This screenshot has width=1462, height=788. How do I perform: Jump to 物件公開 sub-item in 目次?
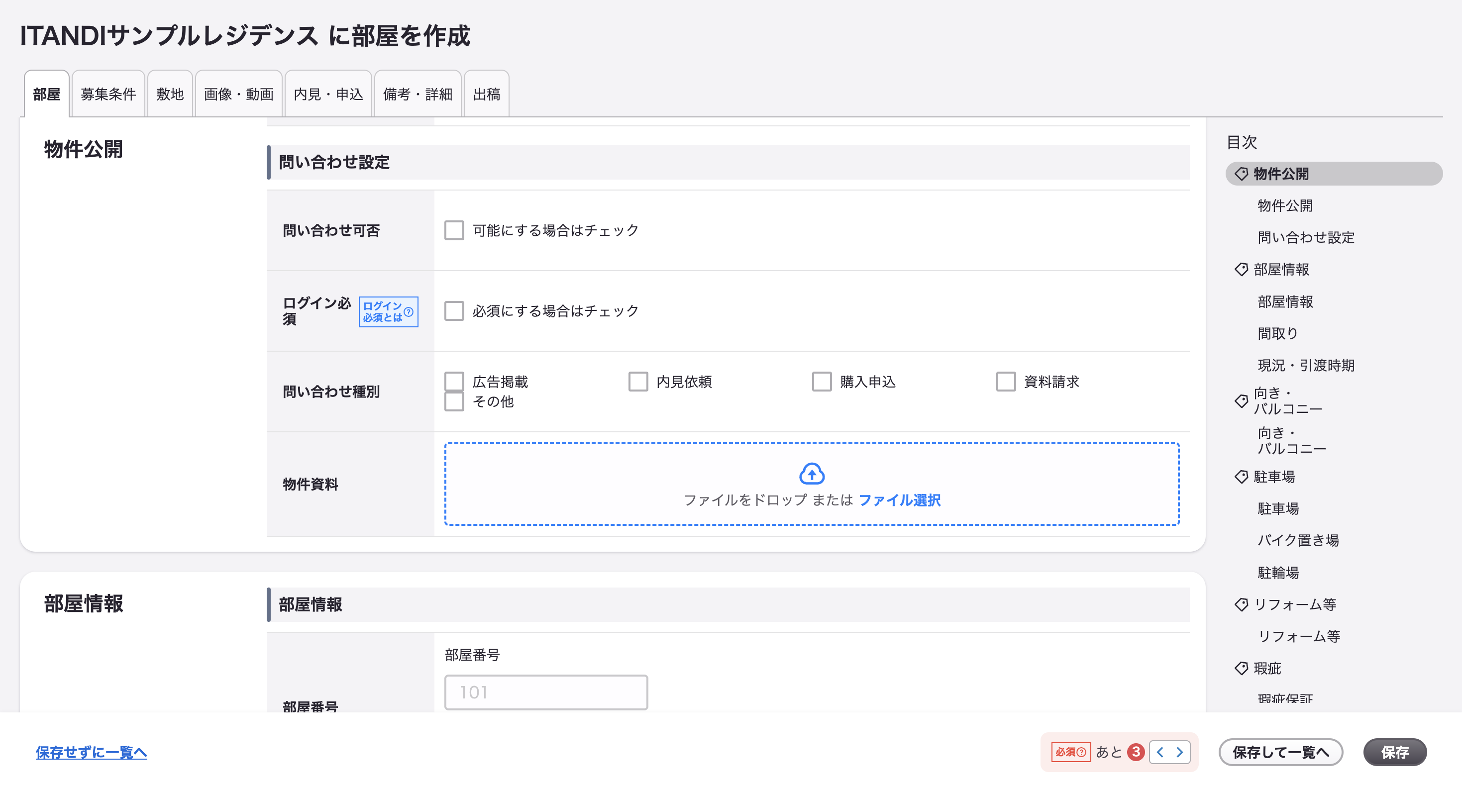click(x=1285, y=205)
